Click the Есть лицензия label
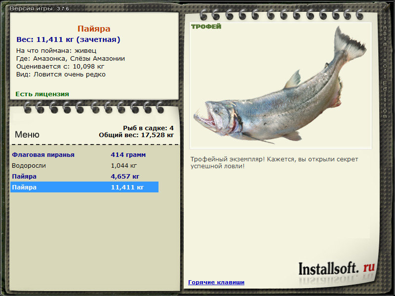The width and height of the screenshot is (395, 296). coord(42,94)
